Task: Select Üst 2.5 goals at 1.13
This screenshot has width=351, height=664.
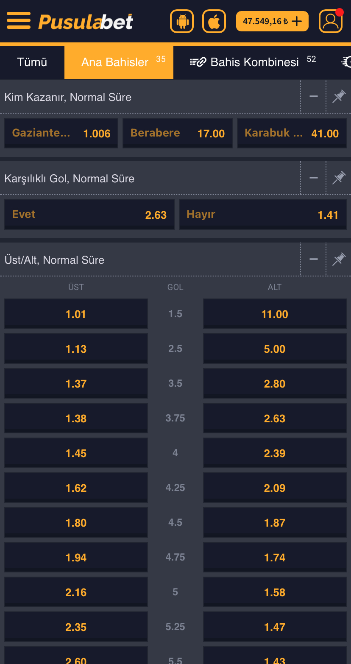Action: point(76,349)
